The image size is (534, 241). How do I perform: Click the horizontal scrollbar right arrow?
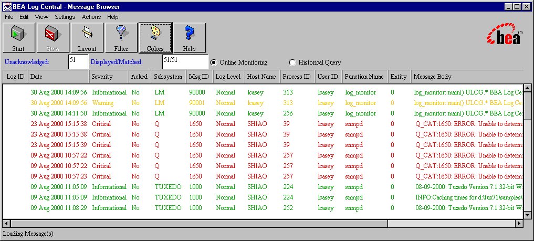pos(519,223)
